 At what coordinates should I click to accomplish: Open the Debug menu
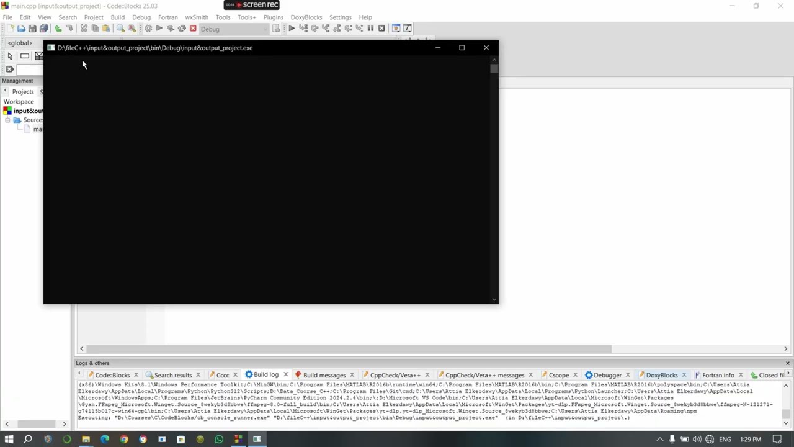click(x=141, y=17)
